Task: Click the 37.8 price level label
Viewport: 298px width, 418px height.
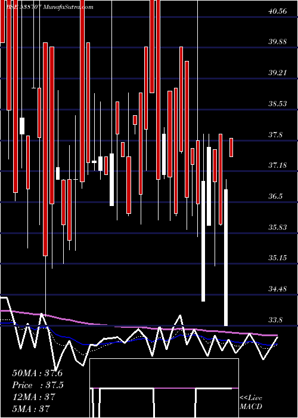Action: click(x=275, y=135)
